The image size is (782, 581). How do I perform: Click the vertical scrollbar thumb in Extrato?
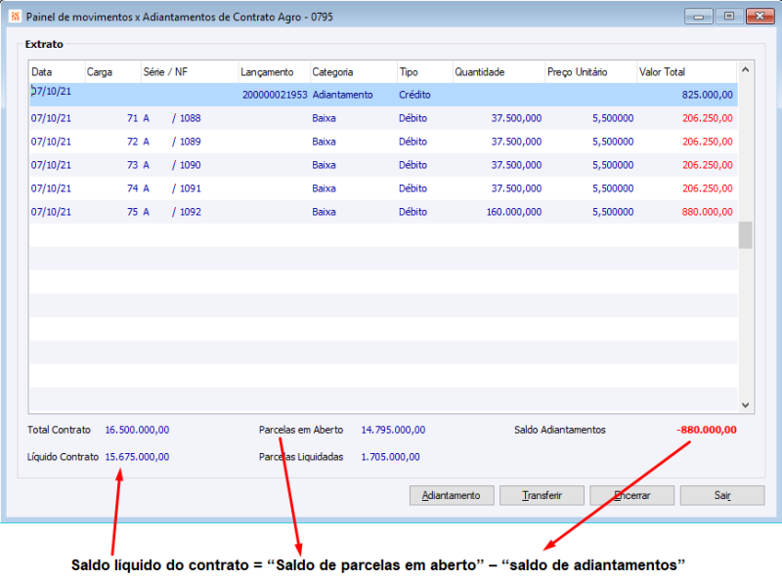pyautogui.click(x=746, y=234)
